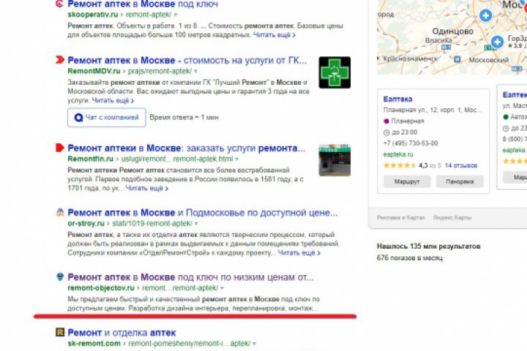Viewport: 527px width, 351px height.
Task: Click phone number +7 (495) 730-53-00
Action: (411, 143)
